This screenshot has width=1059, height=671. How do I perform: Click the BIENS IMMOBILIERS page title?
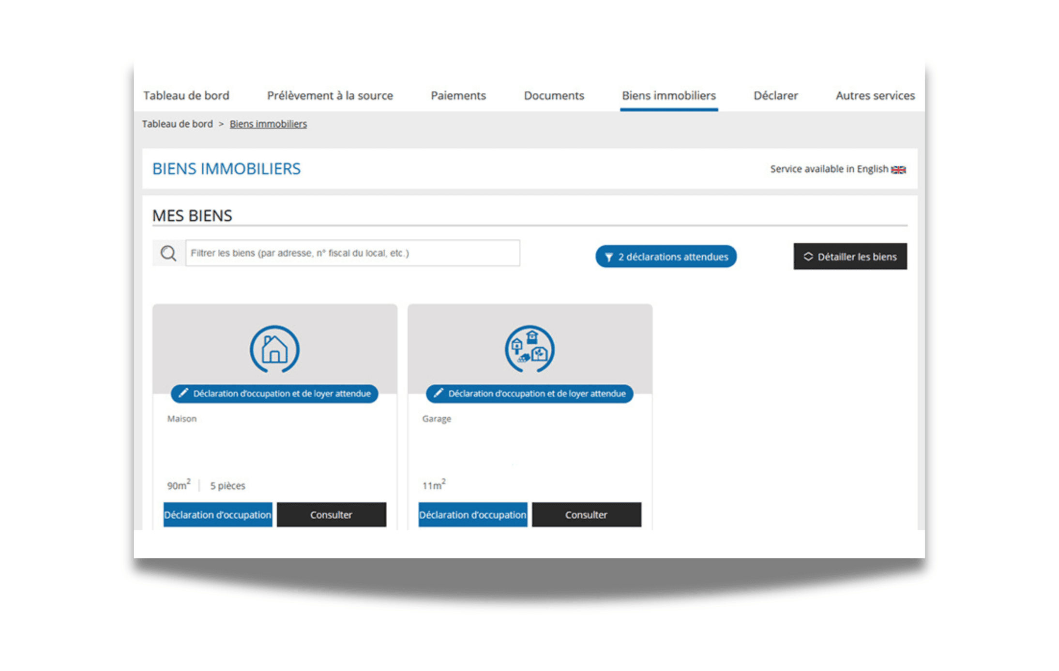pos(227,169)
